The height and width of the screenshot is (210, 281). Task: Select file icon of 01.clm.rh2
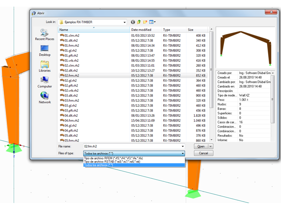click(62, 35)
